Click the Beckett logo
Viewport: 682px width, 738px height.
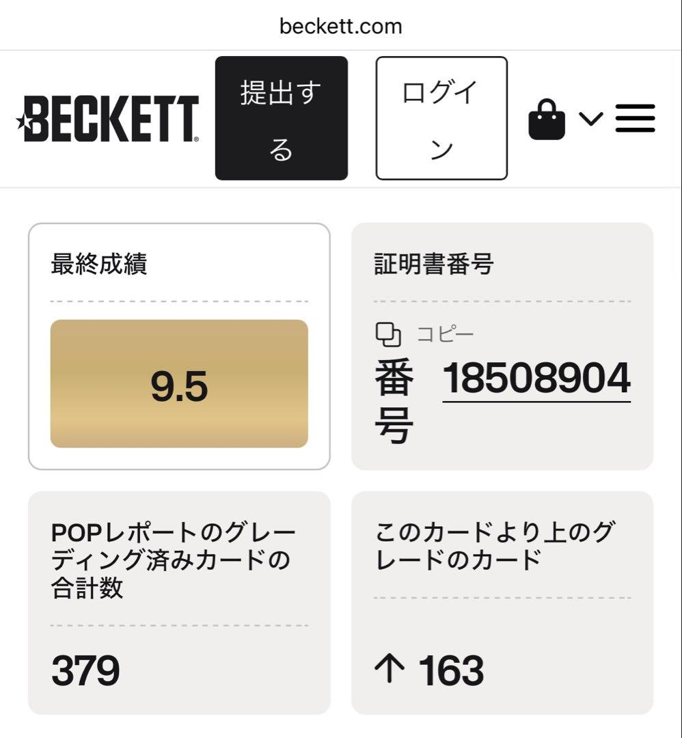(109, 119)
